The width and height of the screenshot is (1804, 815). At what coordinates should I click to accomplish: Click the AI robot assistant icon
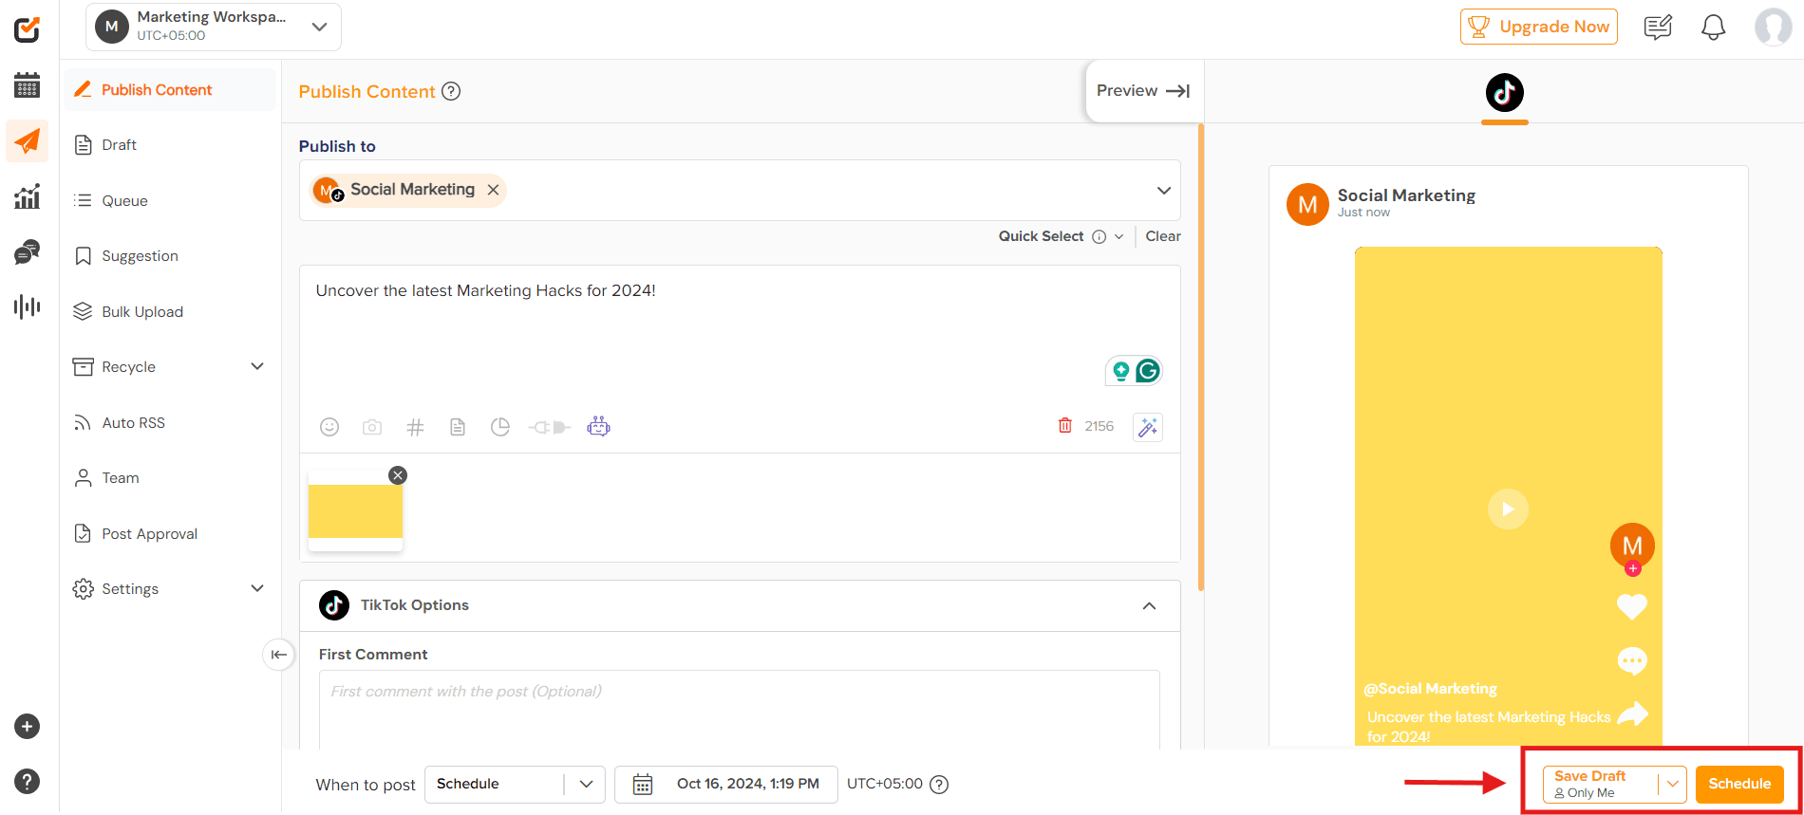pyautogui.click(x=598, y=427)
